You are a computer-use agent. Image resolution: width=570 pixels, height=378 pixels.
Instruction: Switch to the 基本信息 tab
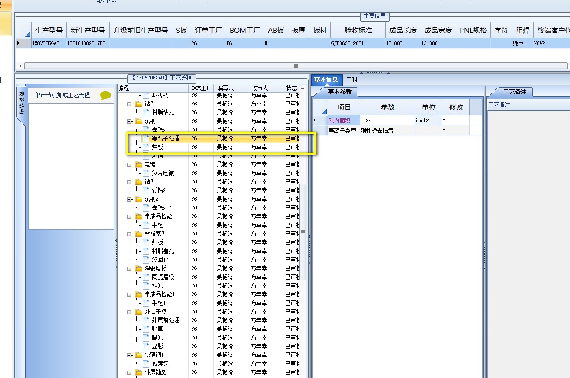tap(326, 80)
